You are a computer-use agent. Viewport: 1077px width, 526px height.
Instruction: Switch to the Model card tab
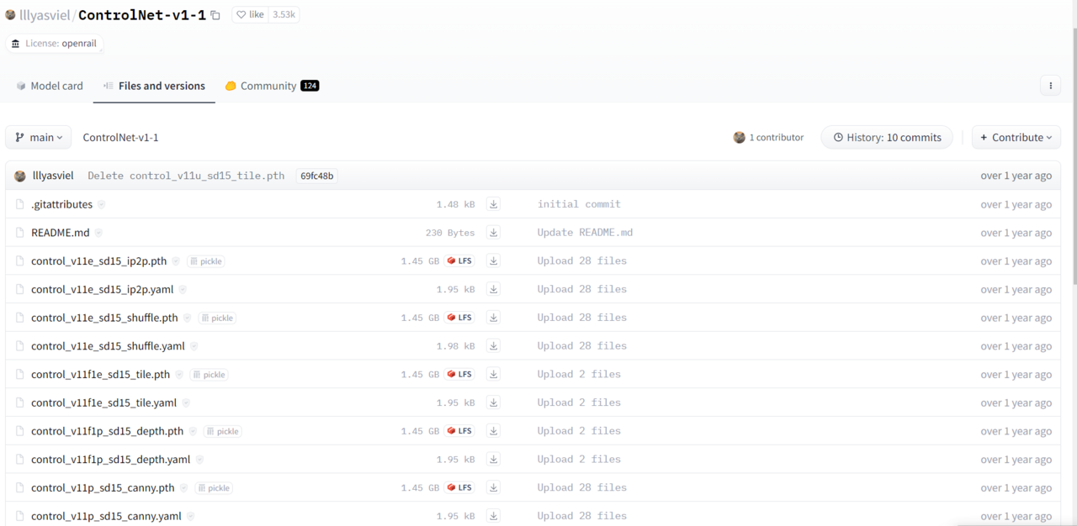[x=50, y=86]
